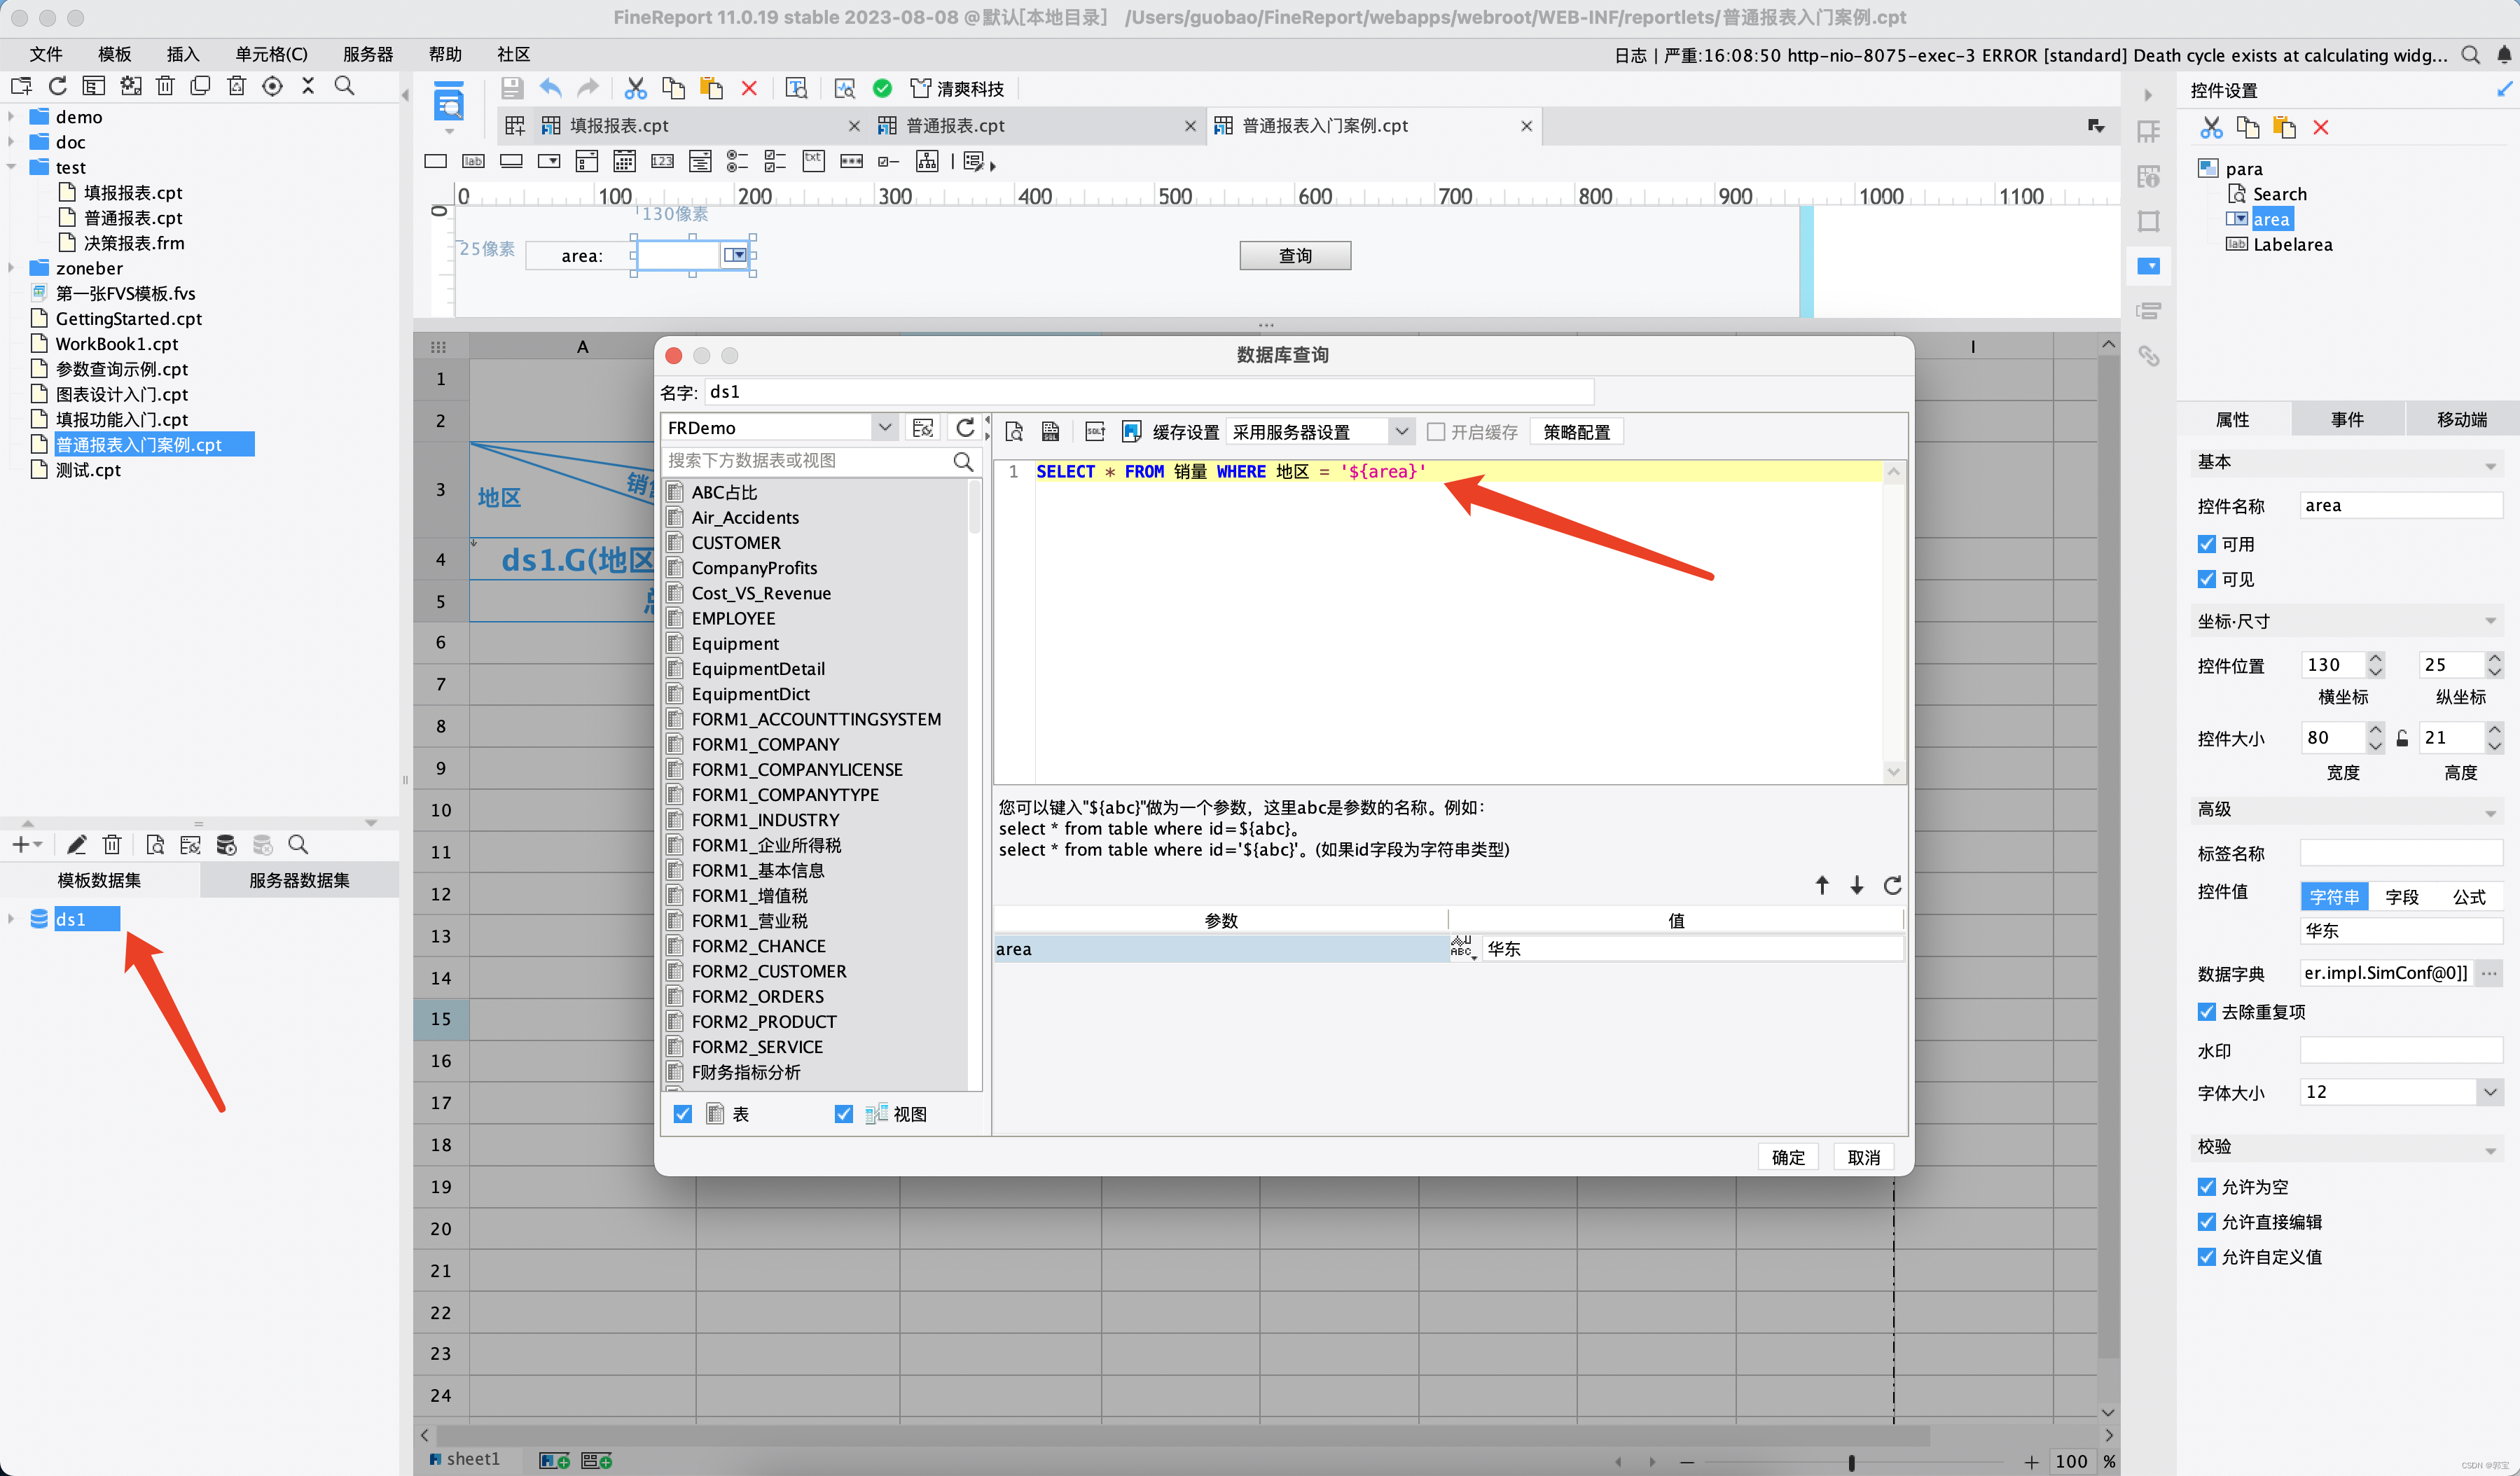Open the 采用服务器设置 cache dropdown
The image size is (2520, 1476).
coord(1401,431)
